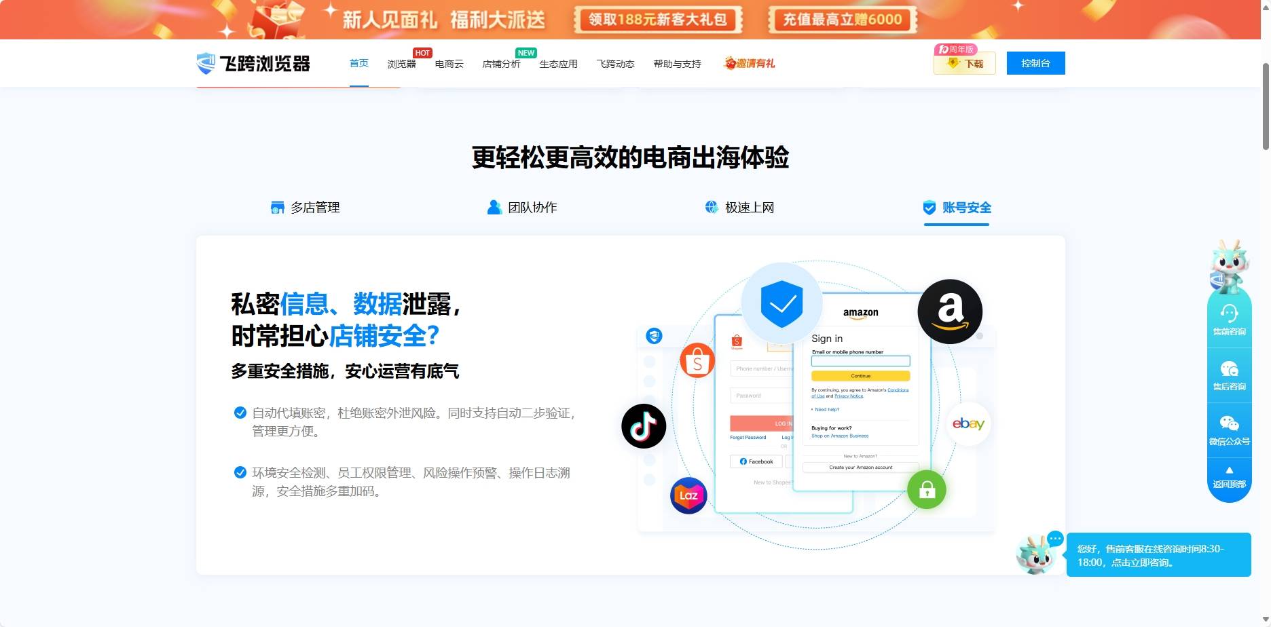
Task: Open the 帮助与支持 nav item
Action: pyautogui.click(x=677, y=64)
